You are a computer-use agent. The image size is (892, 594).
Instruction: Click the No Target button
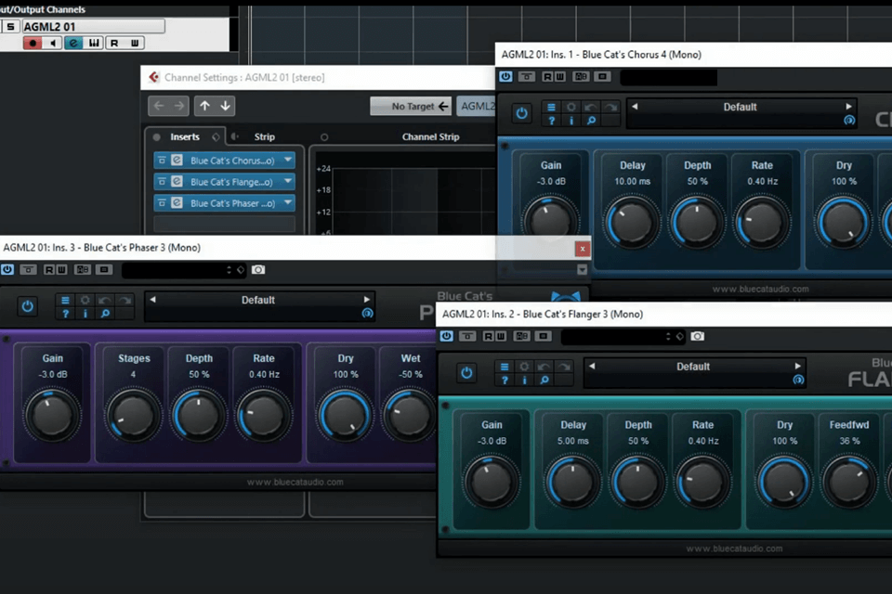(410, 106)
